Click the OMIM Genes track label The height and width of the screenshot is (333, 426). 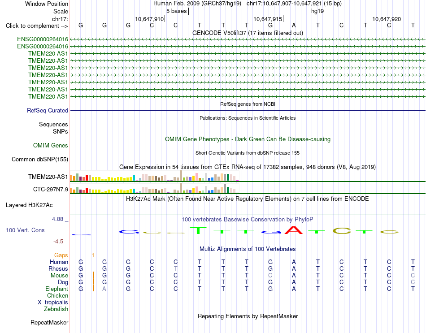tap(51, 145)
